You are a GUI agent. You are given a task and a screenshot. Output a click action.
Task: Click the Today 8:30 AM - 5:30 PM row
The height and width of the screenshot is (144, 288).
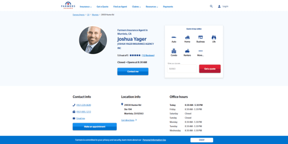(186, 105)
